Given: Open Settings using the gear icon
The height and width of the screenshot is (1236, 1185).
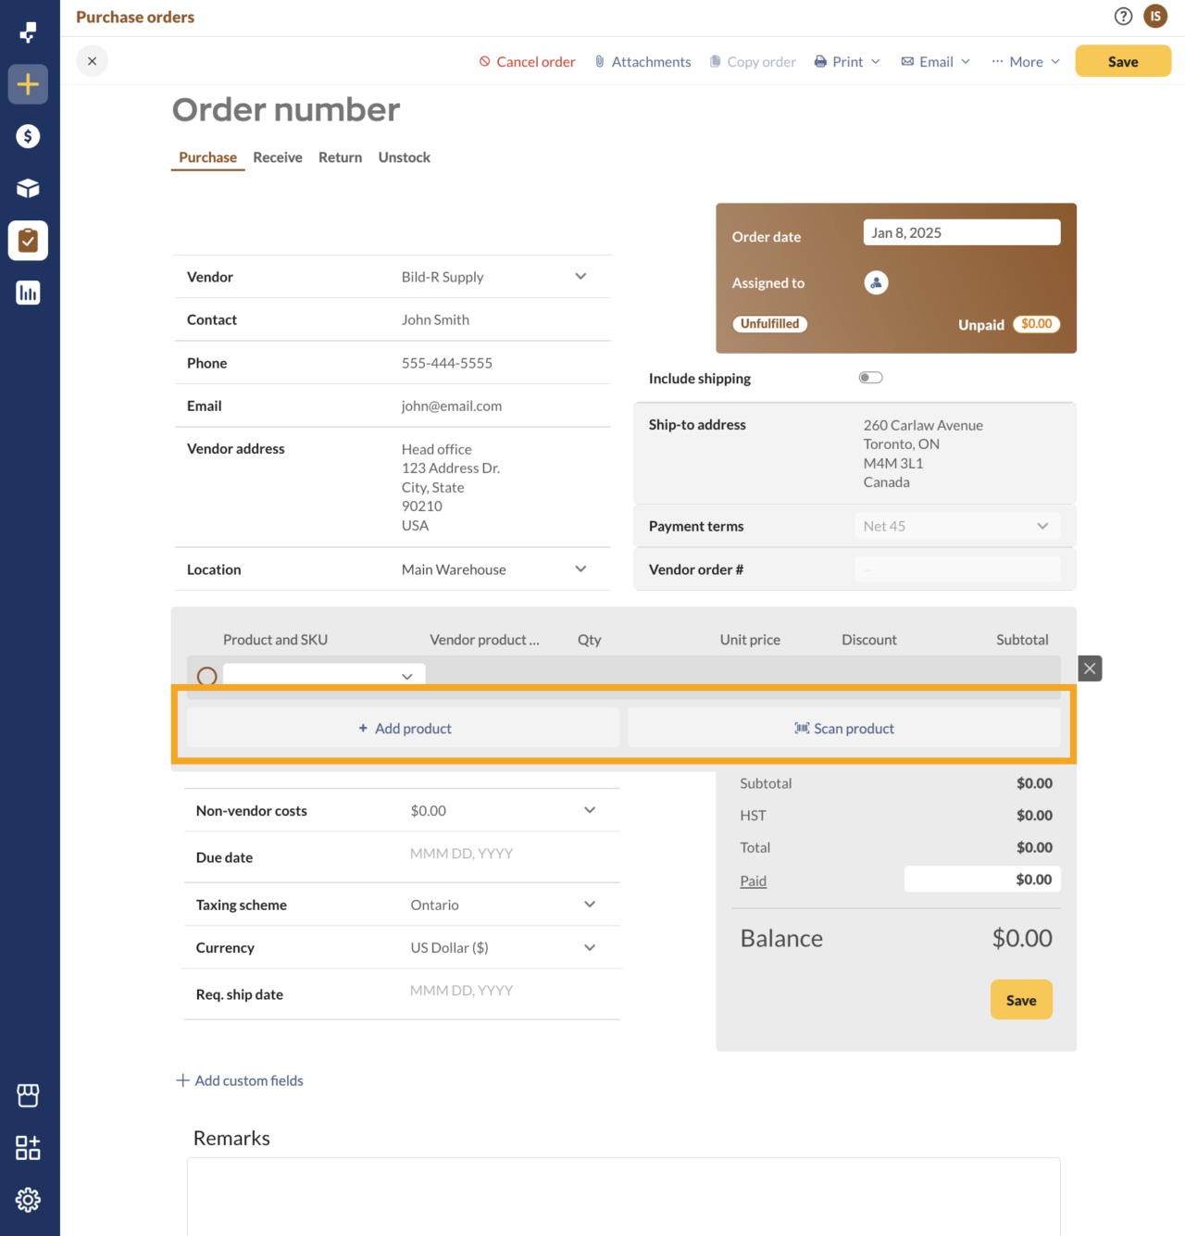Looking at the screenshot, I should pyautogui.click(x=28, y=1199).
